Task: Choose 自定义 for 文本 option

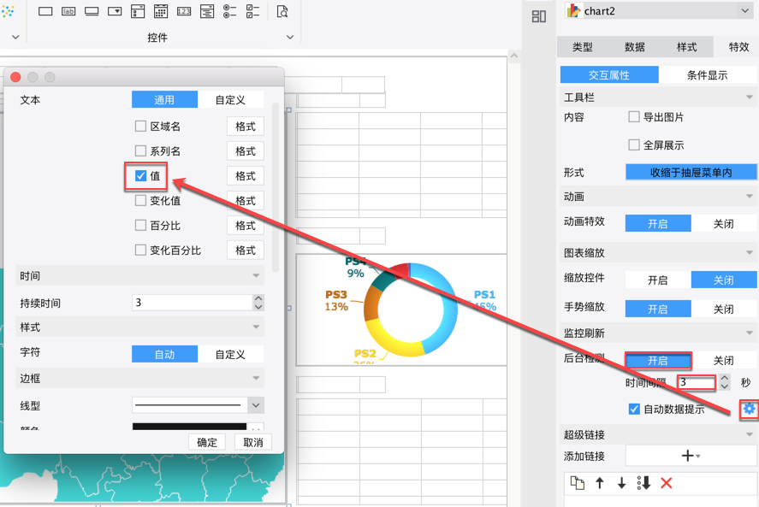Action: [x=230, y=100]
